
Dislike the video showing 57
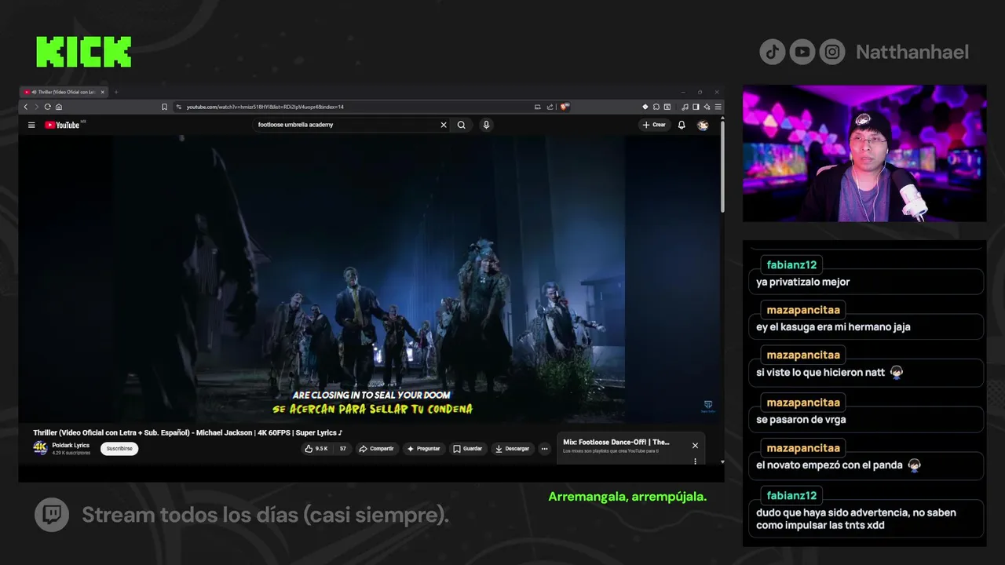342,449
